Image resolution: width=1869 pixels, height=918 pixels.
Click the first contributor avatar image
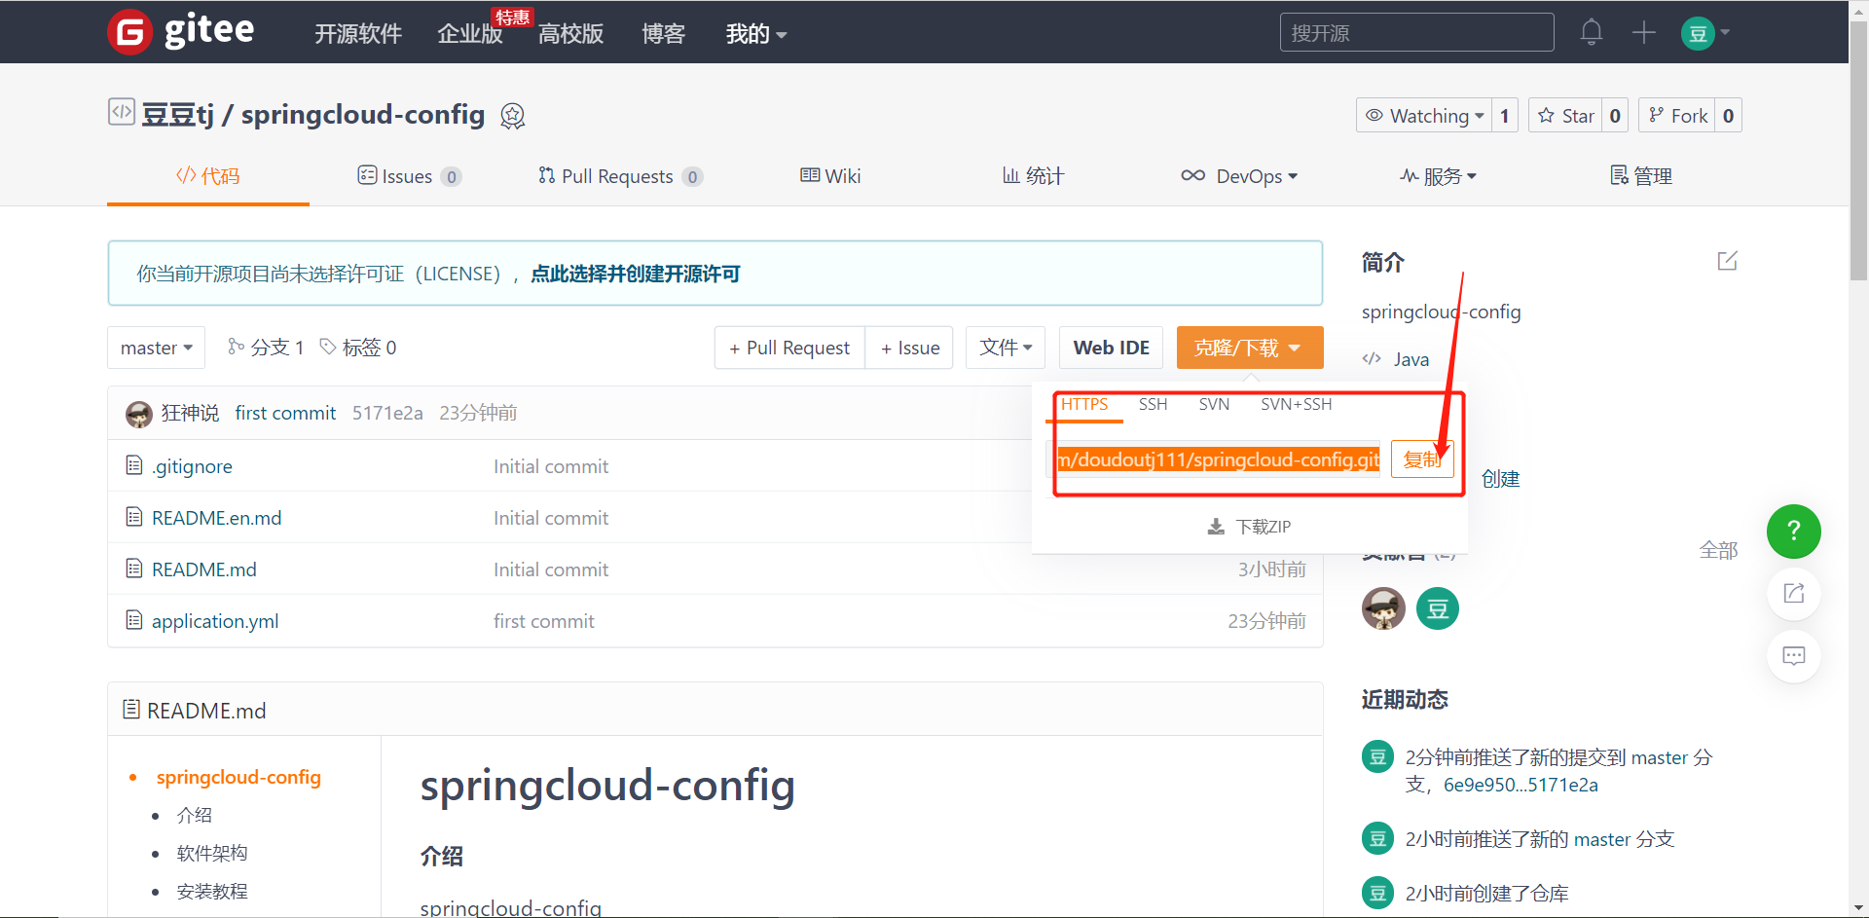[x=1383, y=609]
